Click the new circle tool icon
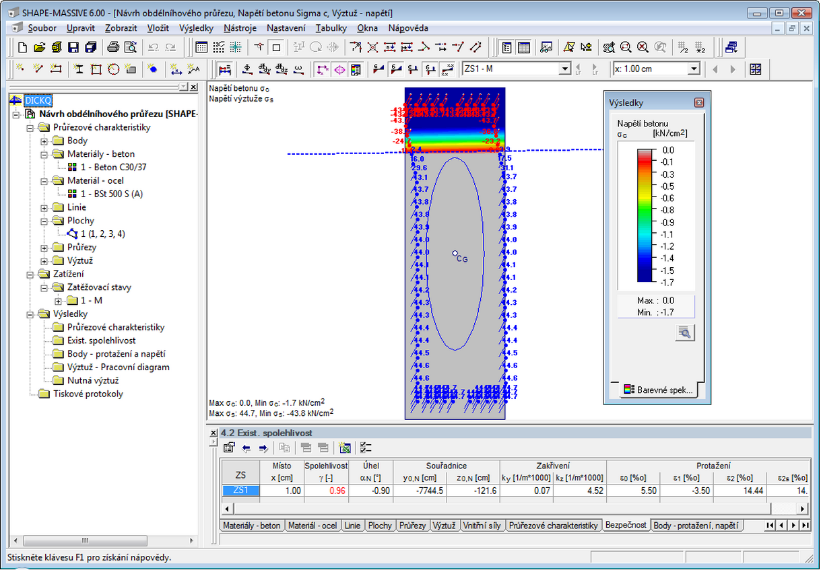The width and height of the screenshot is (821, 570). (113, 69)
